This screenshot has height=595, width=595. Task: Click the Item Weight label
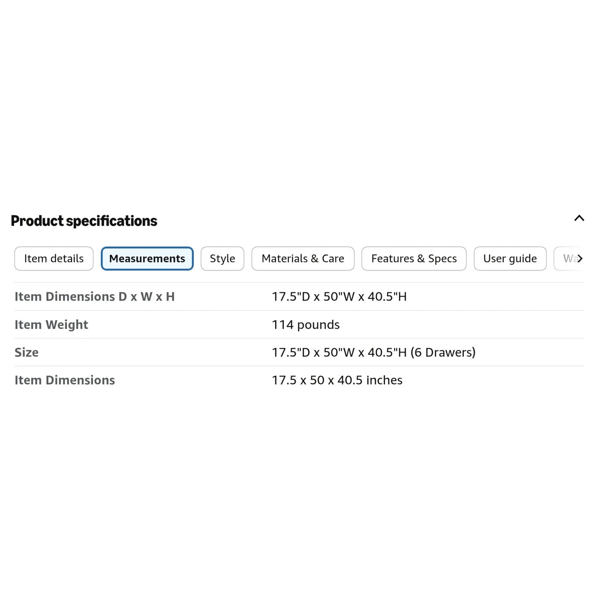(51, 325)
